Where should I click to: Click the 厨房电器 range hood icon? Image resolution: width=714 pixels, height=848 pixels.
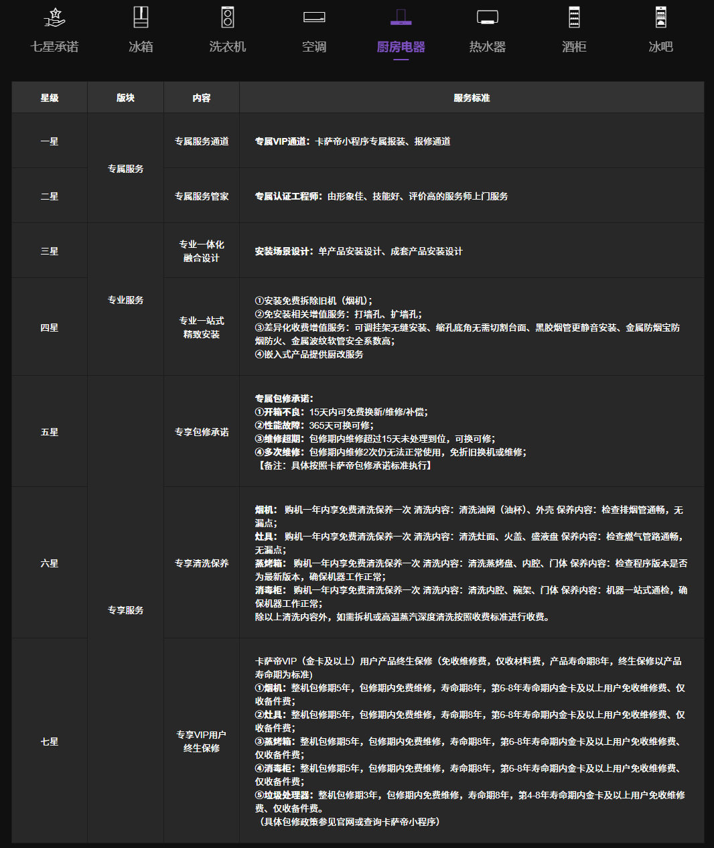click(401, 17)
